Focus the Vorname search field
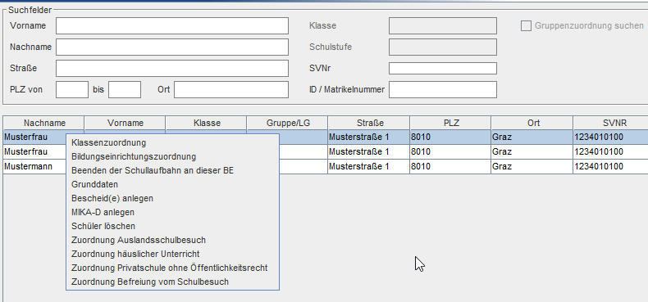This screenshot has height=302, width=648. click(172, 25)
